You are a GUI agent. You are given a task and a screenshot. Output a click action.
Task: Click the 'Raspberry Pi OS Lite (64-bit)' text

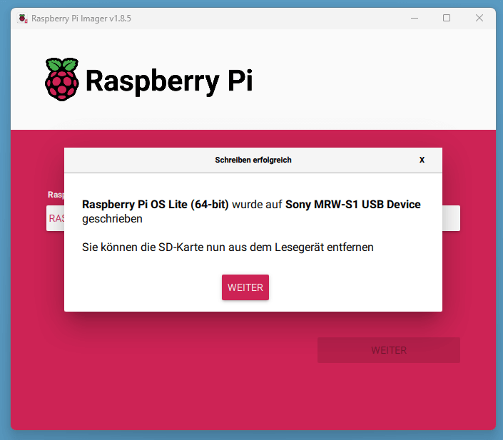pos(156,204)
